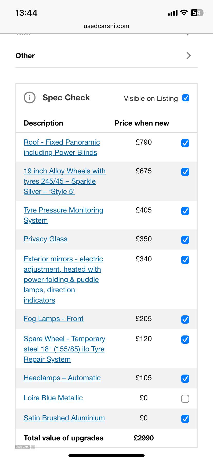Tap the battery indicator icon

[x=197, y=13]
